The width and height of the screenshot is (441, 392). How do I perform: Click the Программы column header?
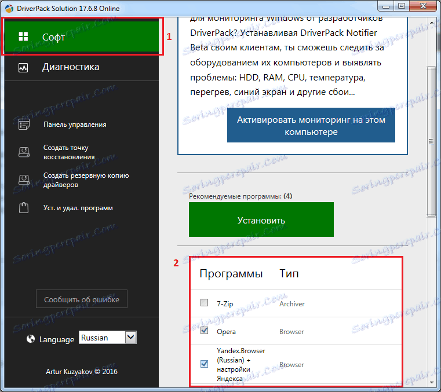point(231,273)
